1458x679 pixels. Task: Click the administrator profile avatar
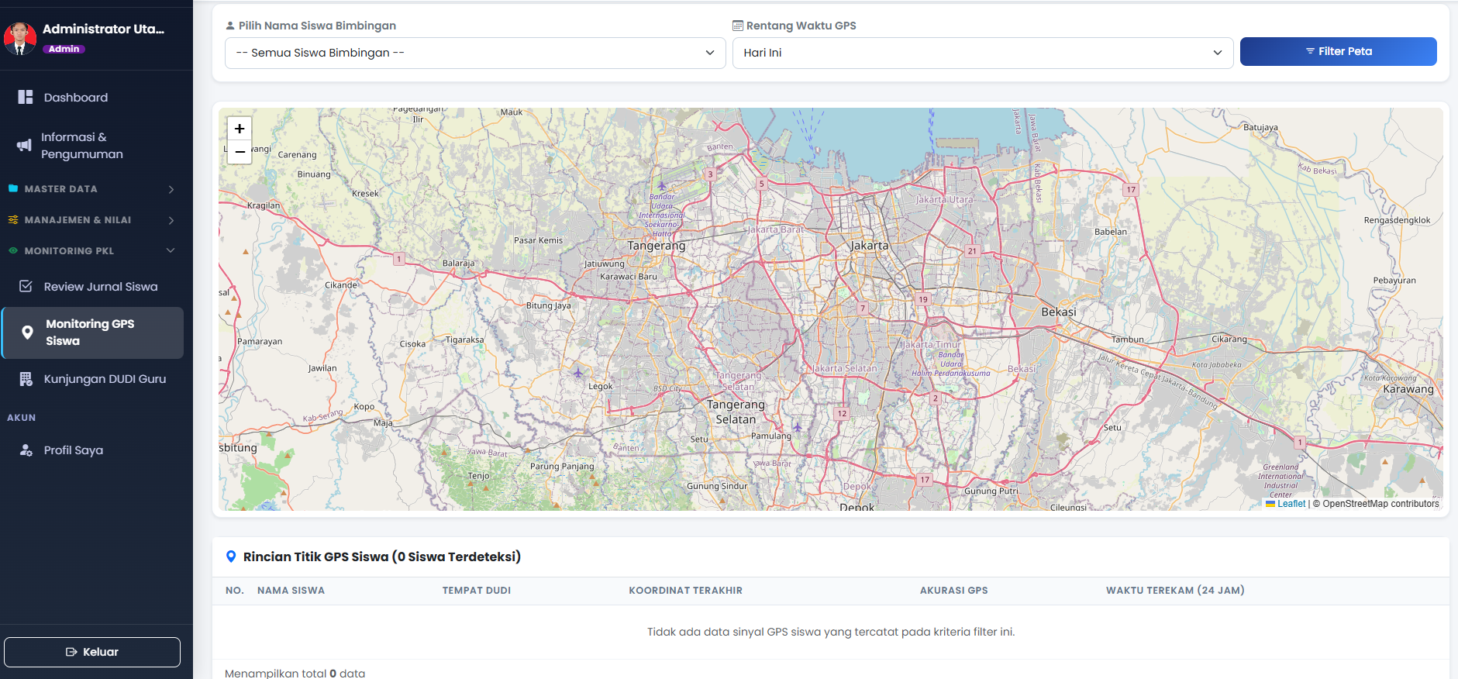tap(20, 38)
